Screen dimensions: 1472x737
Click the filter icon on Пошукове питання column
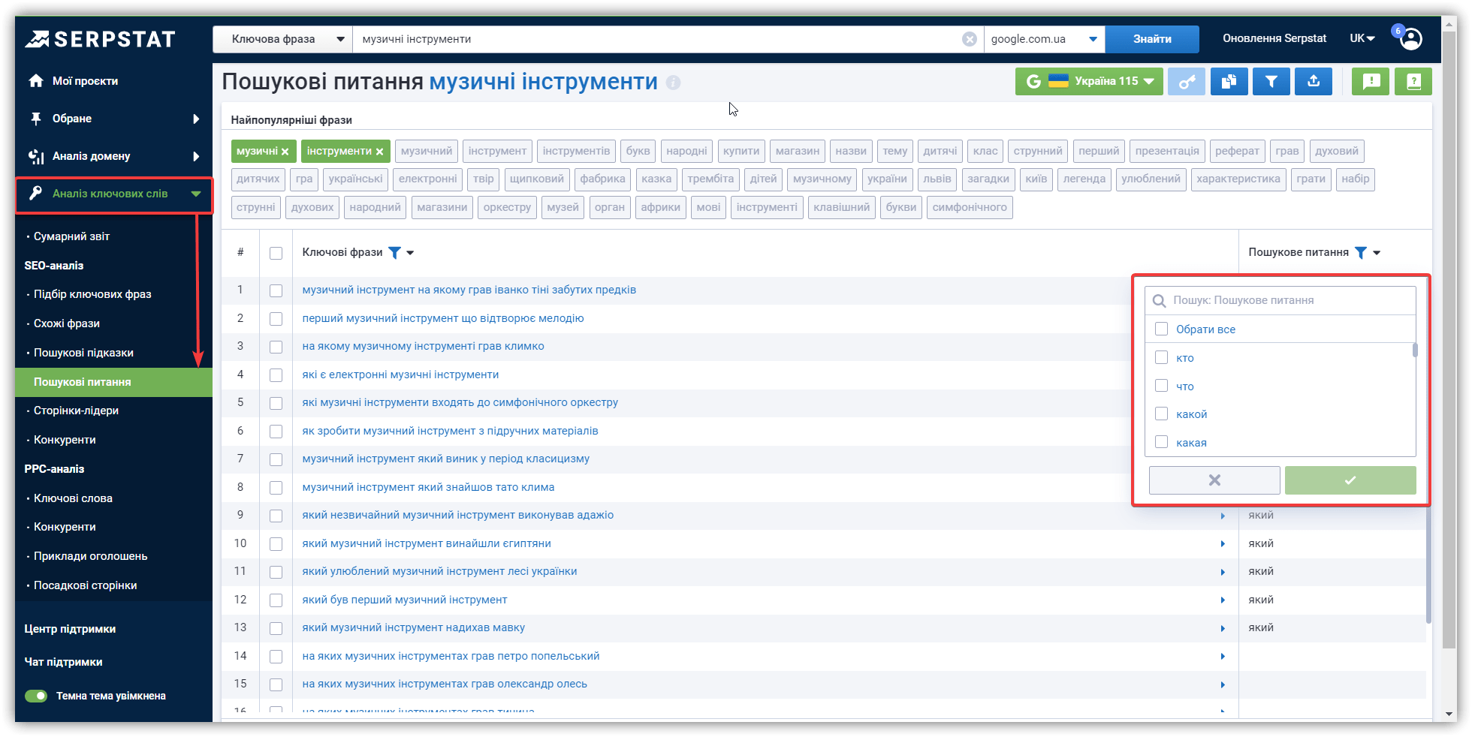pyautogui.click(x=1361, y=253)
